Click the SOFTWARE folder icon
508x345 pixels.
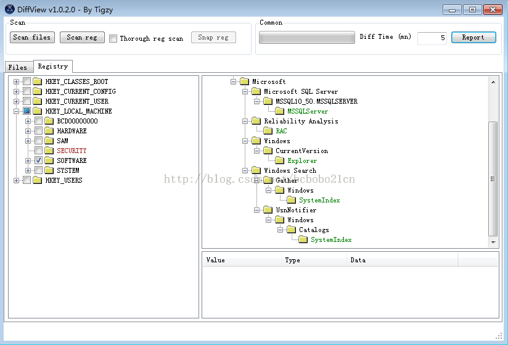pos(49,160)
